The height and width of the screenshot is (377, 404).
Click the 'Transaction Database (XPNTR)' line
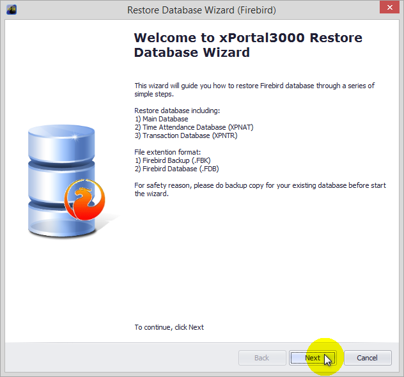186,135
